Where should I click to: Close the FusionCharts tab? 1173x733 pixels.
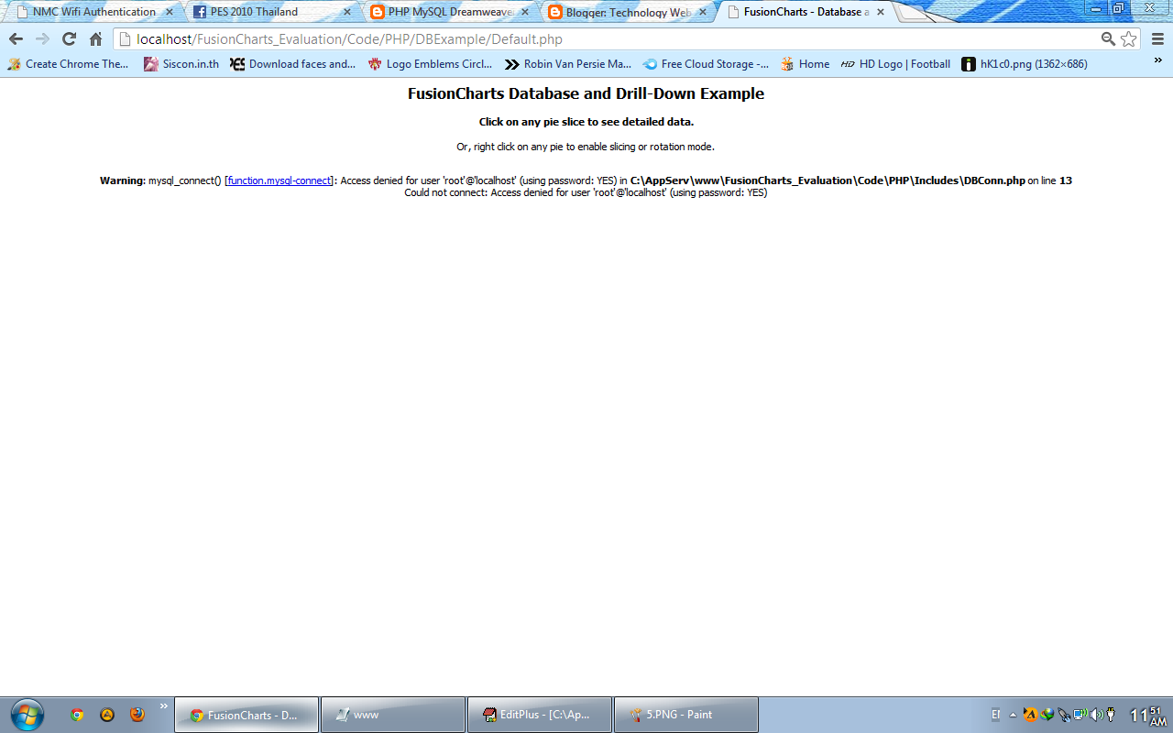(881, 12)
